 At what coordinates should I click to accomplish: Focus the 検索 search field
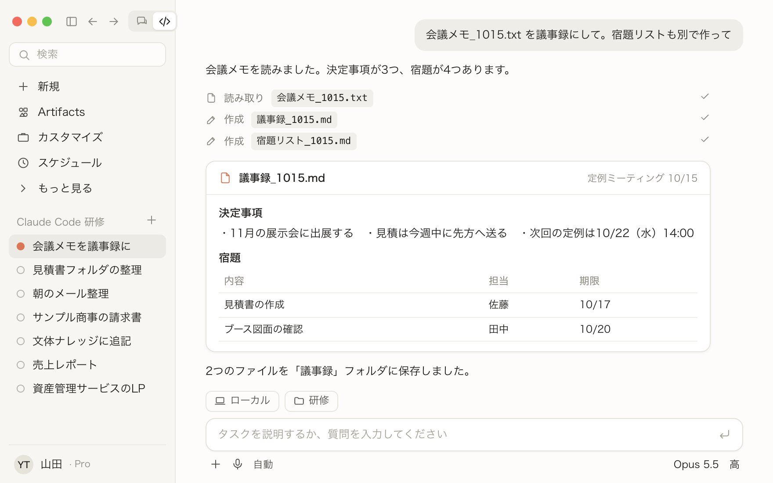coord(87,54)
